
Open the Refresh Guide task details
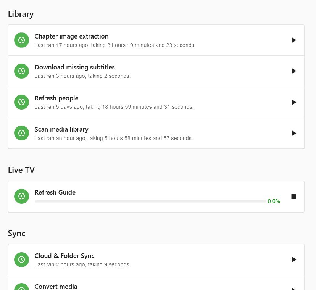point(55,192)
